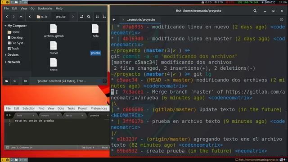The width and height of the screenshot is (288, 162).
Task: Go up to the parent folder
Action: pyautogui.click(x=21, y=17)
